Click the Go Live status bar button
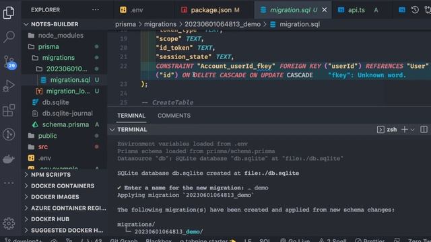431x242 pixels. pos(295,240)
